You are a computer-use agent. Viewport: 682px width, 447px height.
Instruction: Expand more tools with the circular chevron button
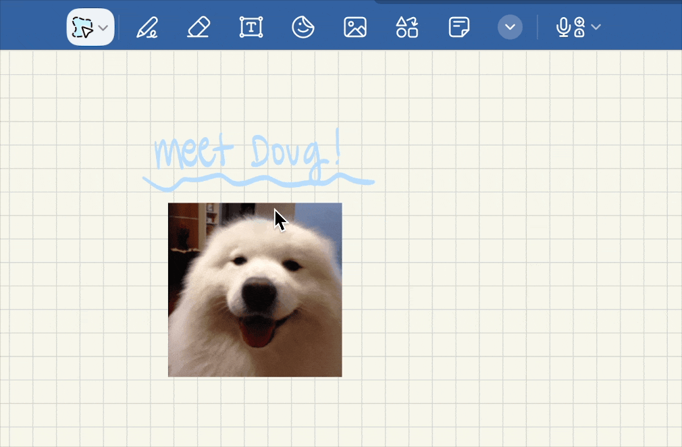[x=510, y=27]
